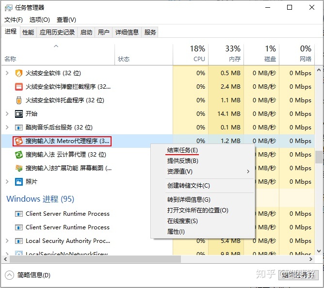Open the 选项(O) menu

pyautogui.click(x=39, y=20)
